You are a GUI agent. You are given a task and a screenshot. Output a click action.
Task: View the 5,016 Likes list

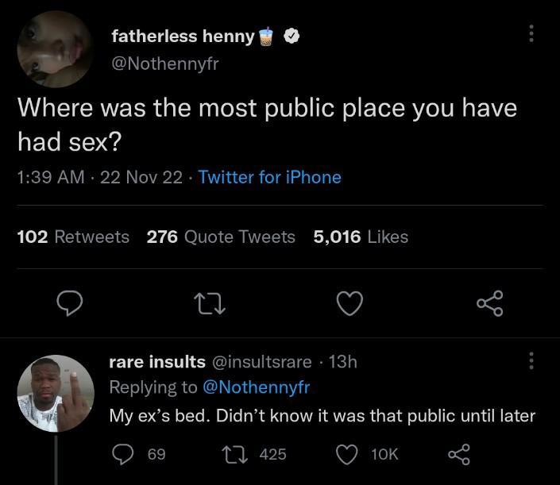(361, 237)
